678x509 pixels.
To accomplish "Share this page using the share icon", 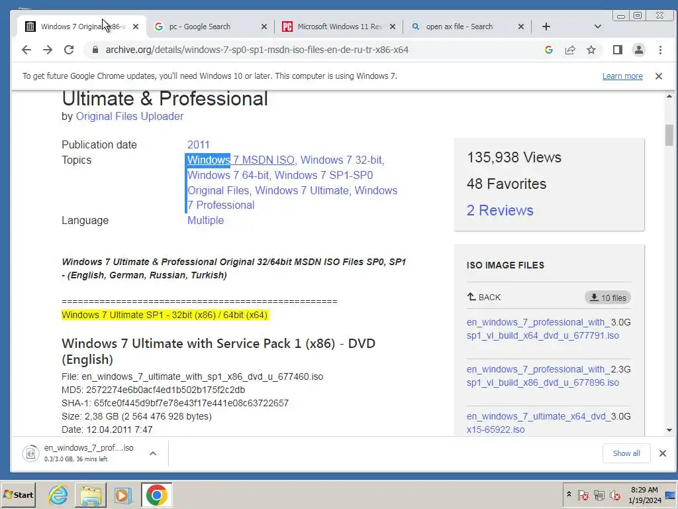I will (570, 50).
